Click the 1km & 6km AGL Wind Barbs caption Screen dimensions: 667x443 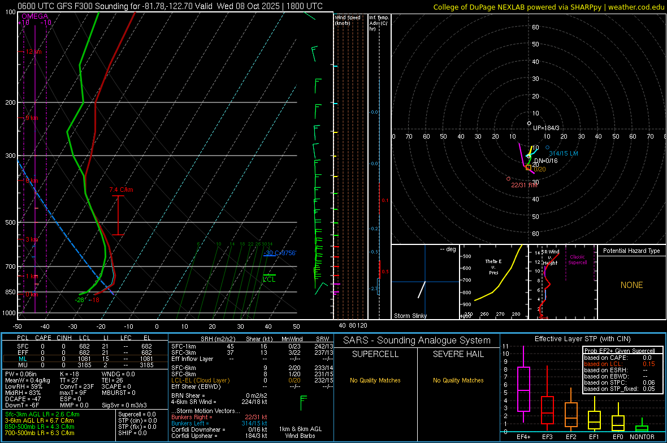[300, 432]
